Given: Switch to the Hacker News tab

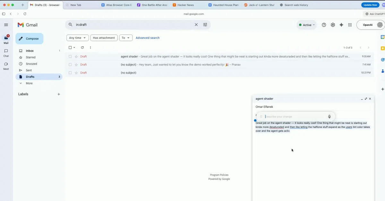Looking at the screenshot, I should click(185, 5).
